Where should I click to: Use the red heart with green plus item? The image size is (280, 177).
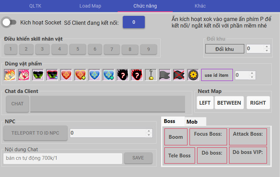[x=80, y=75]
